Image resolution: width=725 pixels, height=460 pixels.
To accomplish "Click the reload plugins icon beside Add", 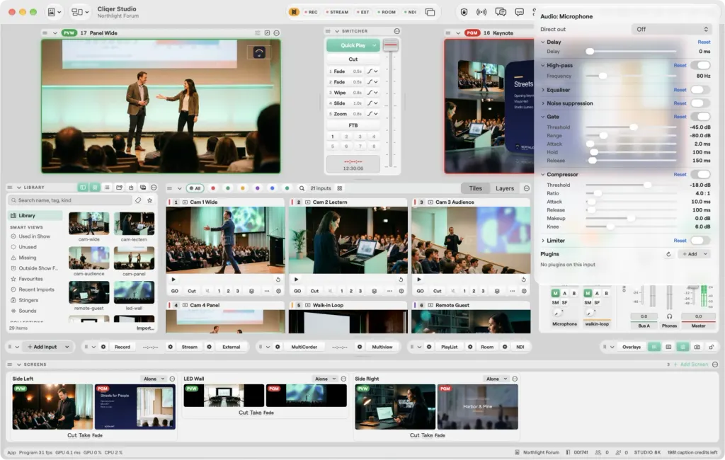I will point(668,254).
